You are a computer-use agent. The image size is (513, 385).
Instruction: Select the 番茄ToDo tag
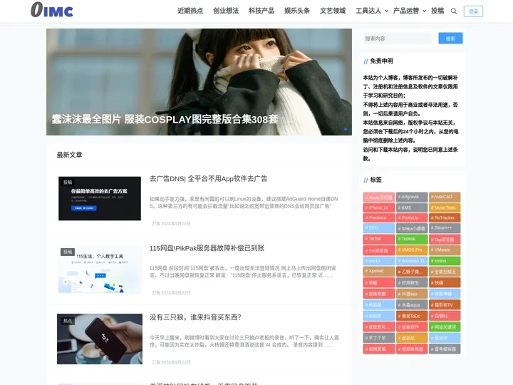point(412,316)
